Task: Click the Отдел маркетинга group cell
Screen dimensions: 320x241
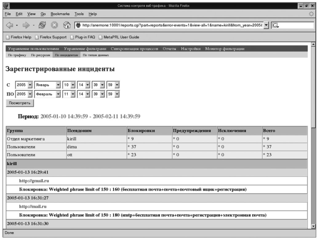Action: tap(36, 139)
